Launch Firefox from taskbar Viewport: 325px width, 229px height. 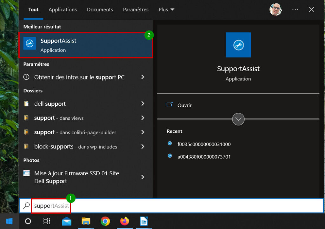[x=124, y=221]
